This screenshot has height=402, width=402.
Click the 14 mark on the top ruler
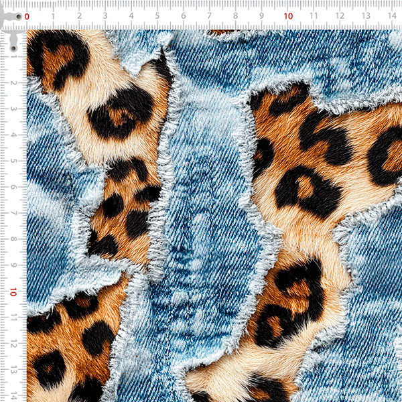tap(392, 15)
